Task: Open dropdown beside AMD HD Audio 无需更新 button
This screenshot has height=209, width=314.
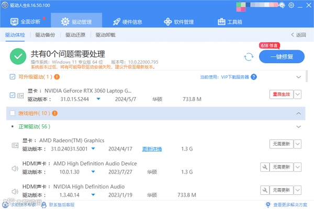Action: coord(298,167)
